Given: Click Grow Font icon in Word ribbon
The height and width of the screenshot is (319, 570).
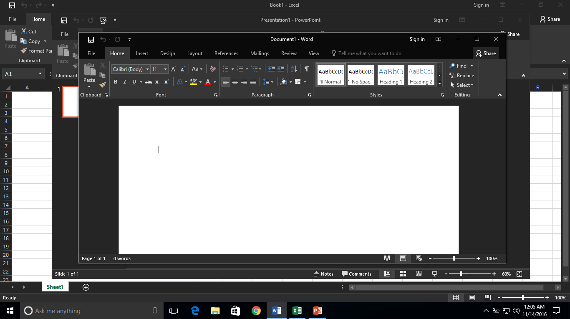Looking at the screenshot, I should pyautogui.click(x=174, y=69).
